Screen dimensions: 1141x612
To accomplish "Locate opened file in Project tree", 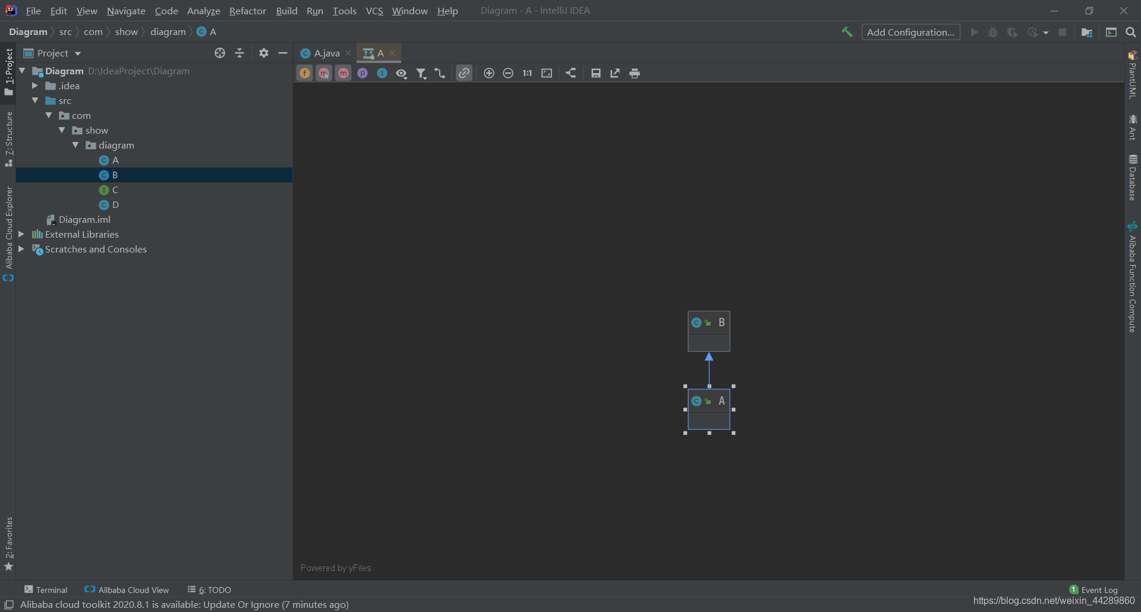I will 220,53.
